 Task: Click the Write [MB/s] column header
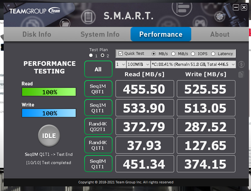206,74
